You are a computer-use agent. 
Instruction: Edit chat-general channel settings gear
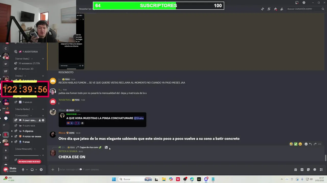tap(43, 120)
